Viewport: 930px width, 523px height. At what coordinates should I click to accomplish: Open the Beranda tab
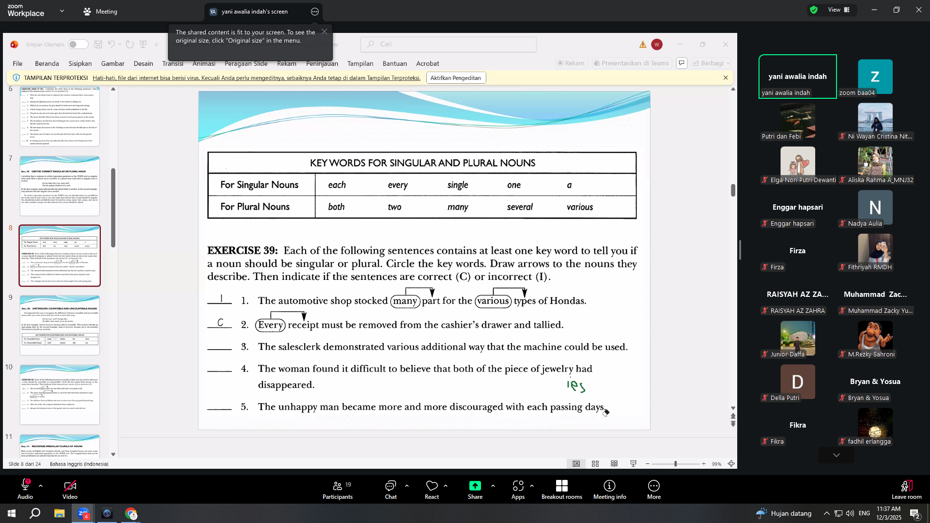[x=46, y=63]
